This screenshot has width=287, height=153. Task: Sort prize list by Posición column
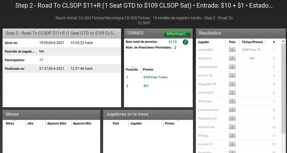coord(132,70)
